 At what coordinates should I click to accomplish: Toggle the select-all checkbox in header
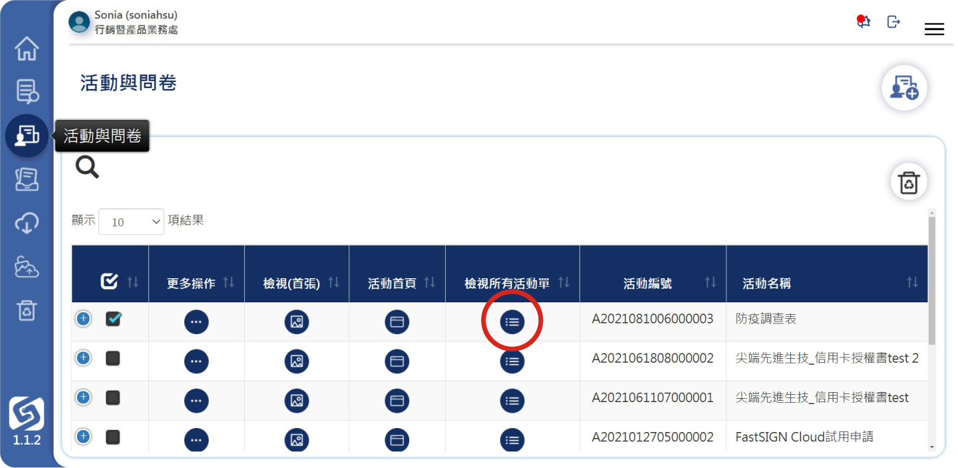(x=109, y=282)
